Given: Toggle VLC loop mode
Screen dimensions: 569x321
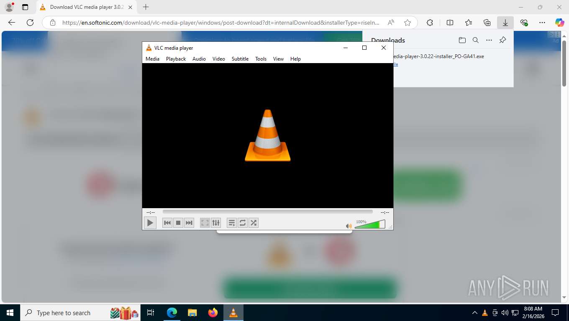Looking at the screenshot, I should (x=243, y=223).
